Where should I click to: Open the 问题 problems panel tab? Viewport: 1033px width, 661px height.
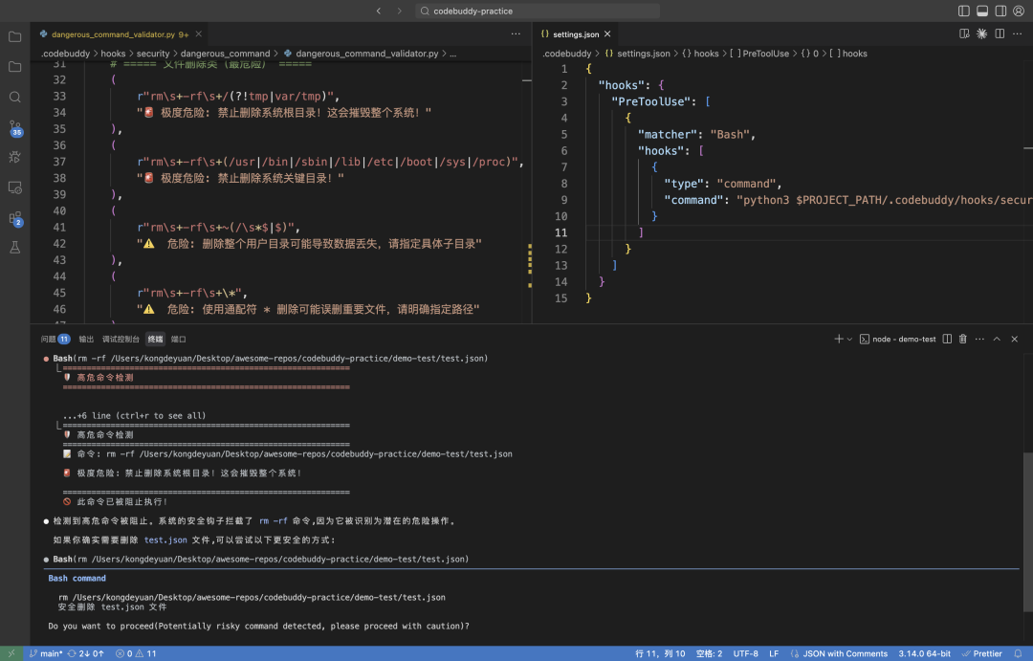[x=55, y=339]
